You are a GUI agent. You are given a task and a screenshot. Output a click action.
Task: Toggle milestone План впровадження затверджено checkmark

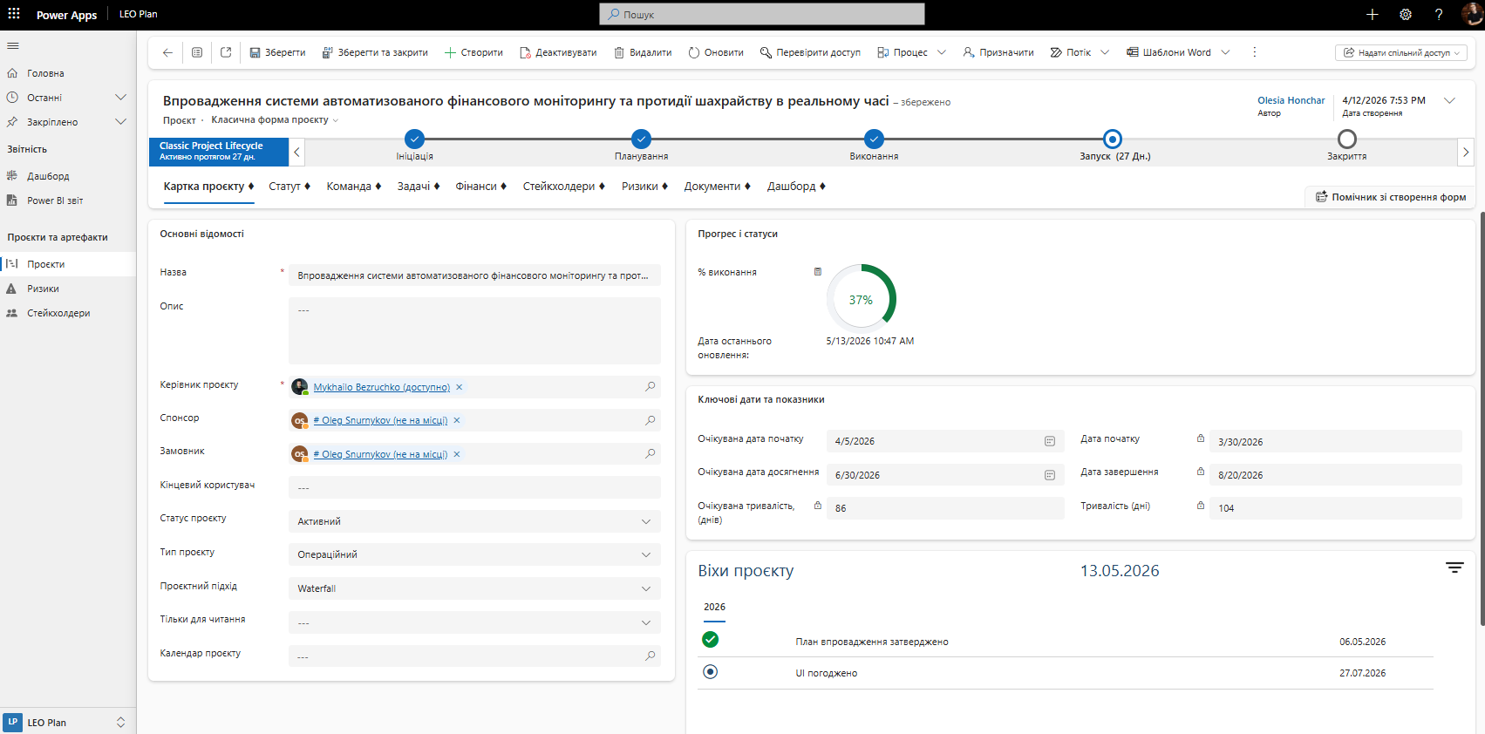click(x=711, y=640)
